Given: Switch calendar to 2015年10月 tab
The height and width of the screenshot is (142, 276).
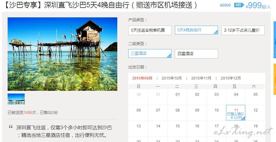Looking at the screenshot, I should [172, 78].
